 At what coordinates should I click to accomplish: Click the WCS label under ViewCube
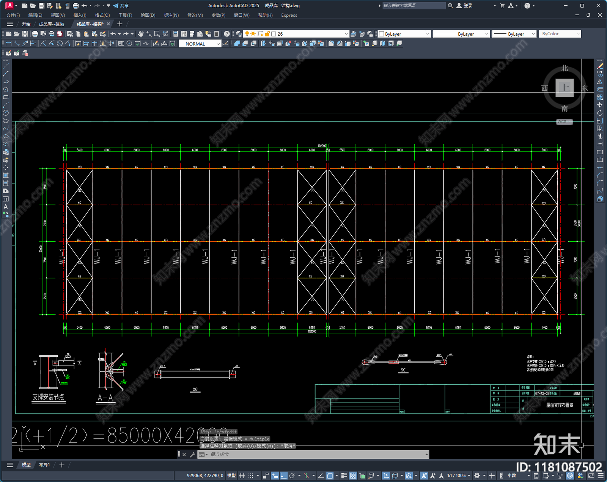[564, 122]
